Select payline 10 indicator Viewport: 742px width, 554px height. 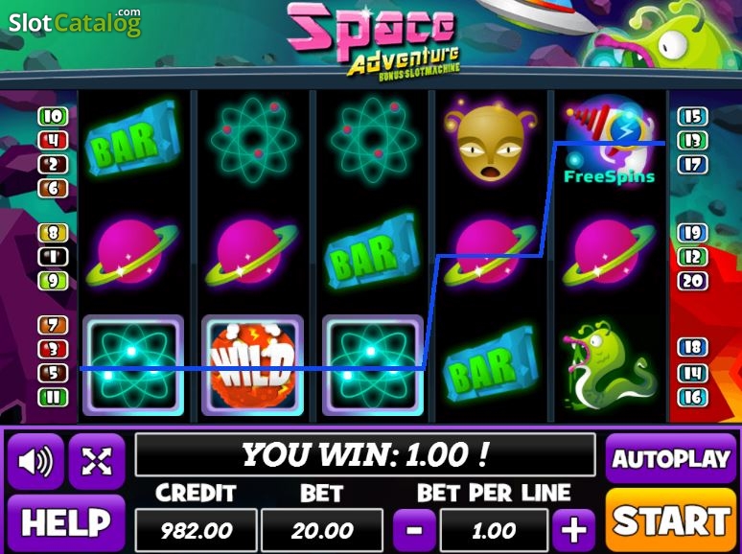click(53, 116)
